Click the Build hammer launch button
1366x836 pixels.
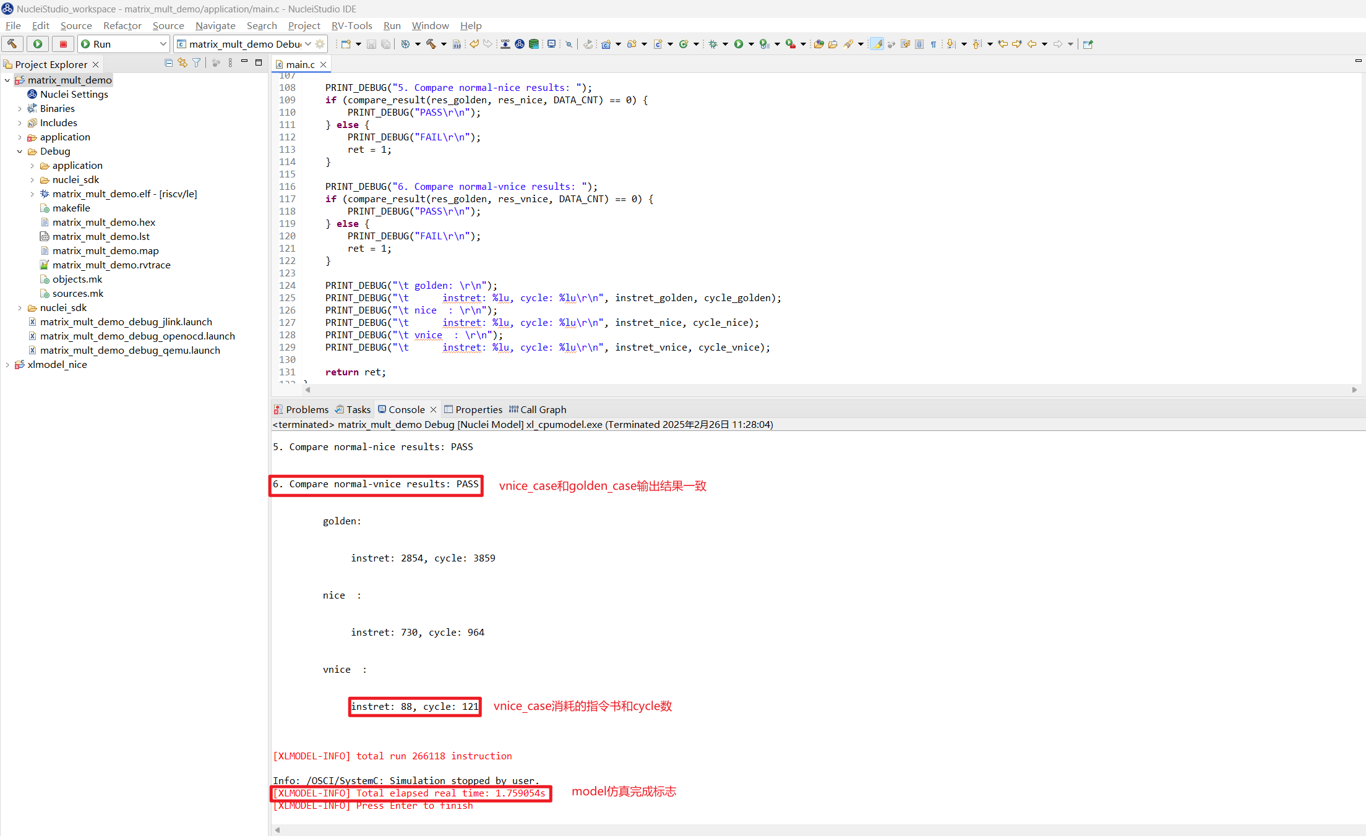click(x=12, y=44)
